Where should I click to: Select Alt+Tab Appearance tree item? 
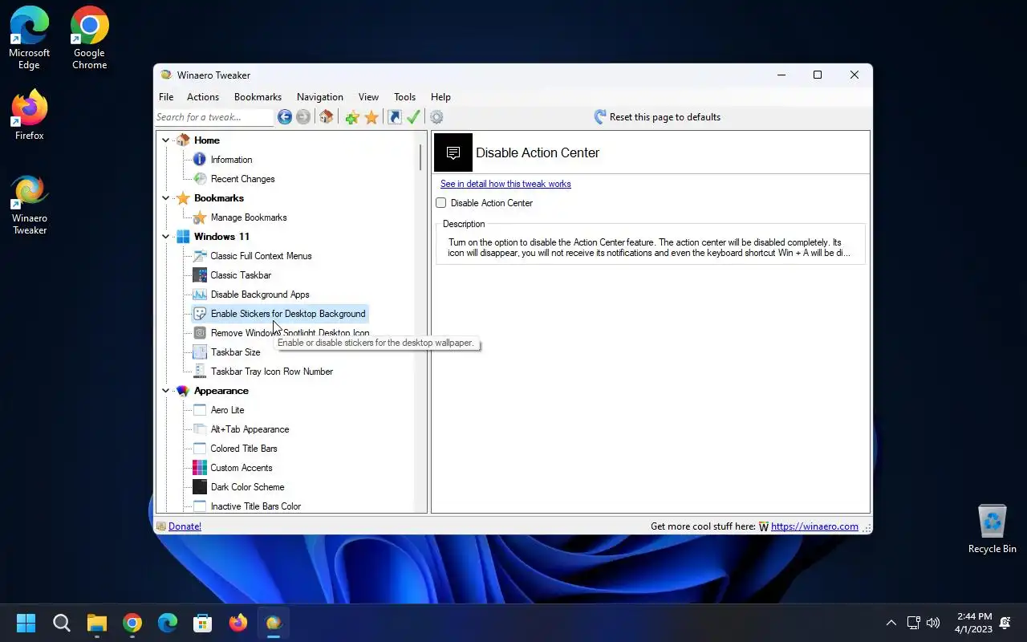[250, 429]
